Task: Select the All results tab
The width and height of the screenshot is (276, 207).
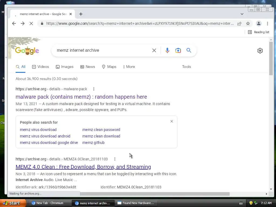Action: click(20, 67)
